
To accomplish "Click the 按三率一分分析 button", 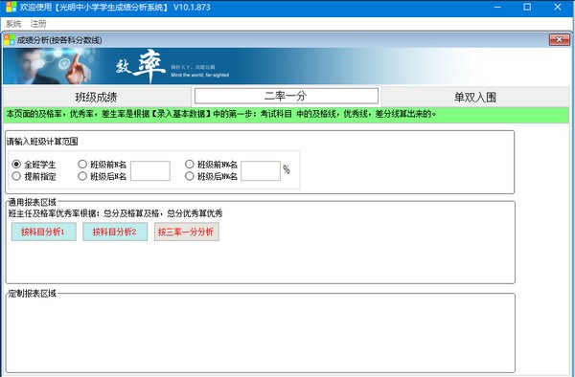I will (x=186, y=232).
